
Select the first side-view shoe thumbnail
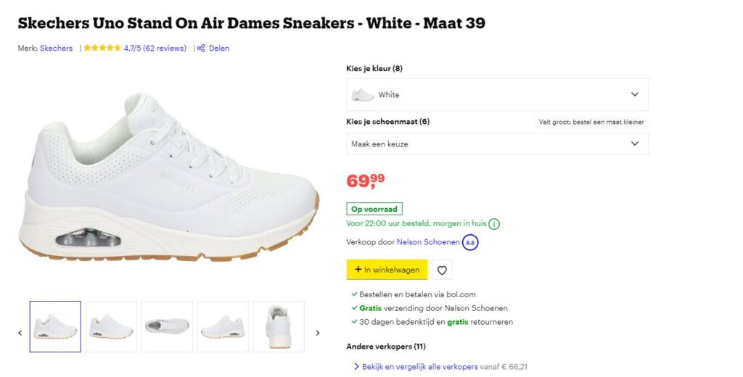click(55, 326)
